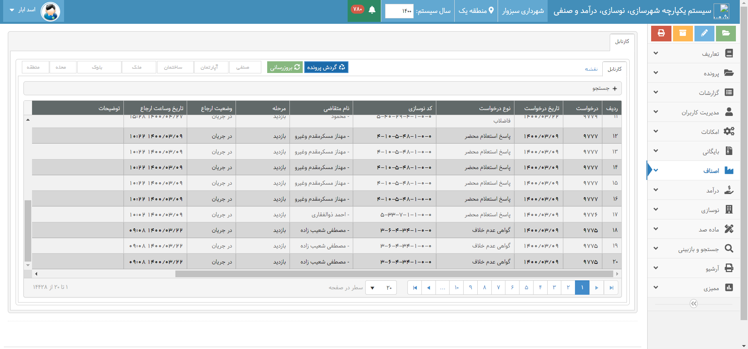Screen dimensions: 748x349
Task: Click the archive file icon beside بایگانی
Action: coord(729,151)
